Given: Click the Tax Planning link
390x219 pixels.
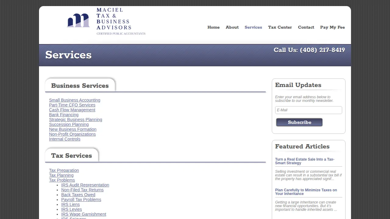Looking at the screenshot, I should (61, 175).
